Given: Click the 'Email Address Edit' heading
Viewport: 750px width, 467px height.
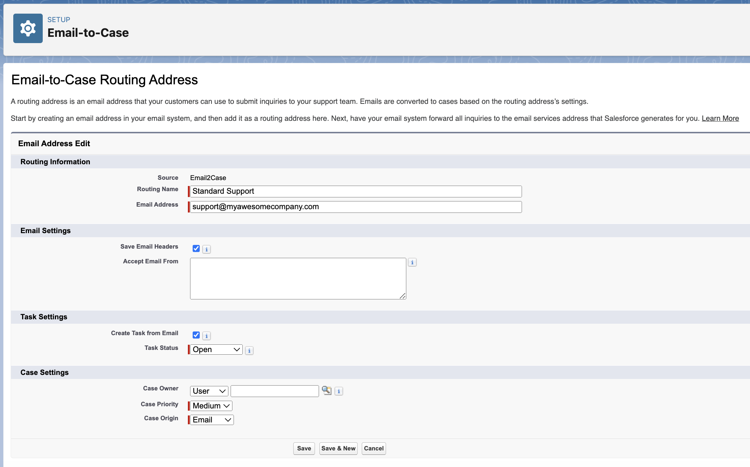Looking at the screenshot, I should (x=54, y=144).
